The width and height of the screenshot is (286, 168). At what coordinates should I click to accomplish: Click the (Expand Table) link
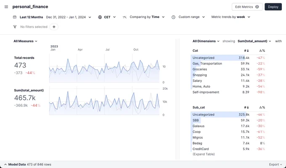tap(204, 154)
